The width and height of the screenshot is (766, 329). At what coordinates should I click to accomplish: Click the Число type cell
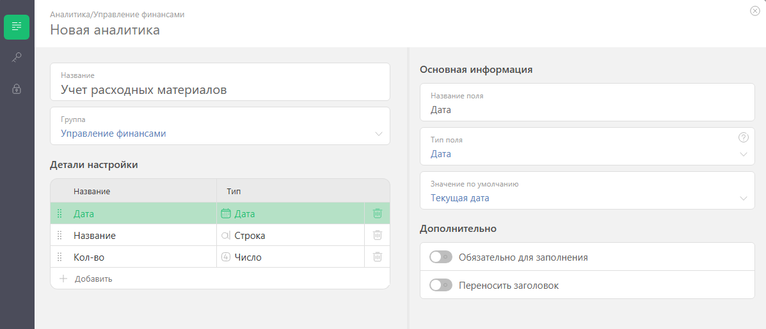tap(290, 257)
